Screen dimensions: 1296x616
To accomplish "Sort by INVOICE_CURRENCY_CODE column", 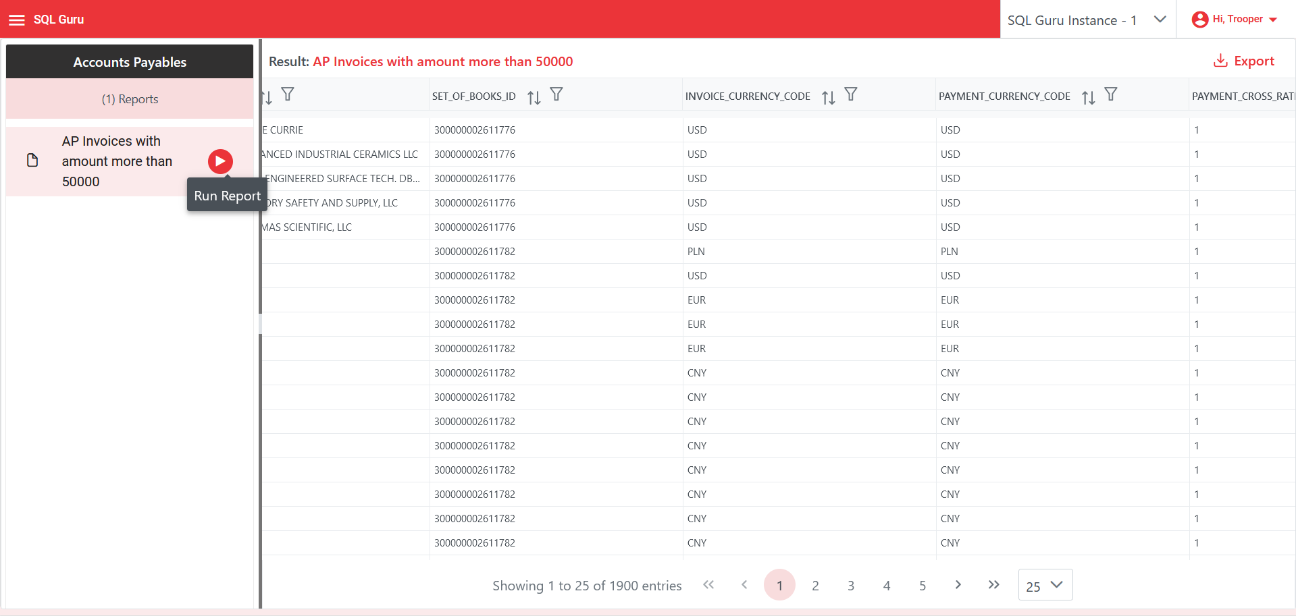I will pos(828,97).
